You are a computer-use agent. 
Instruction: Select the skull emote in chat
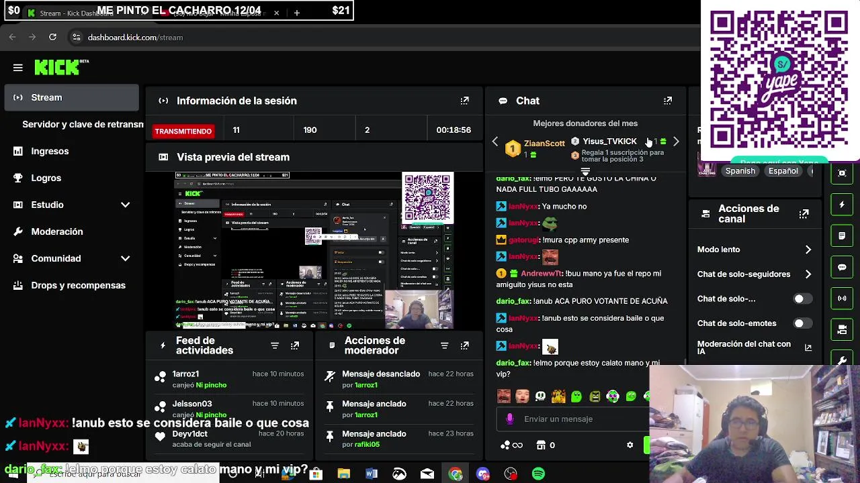coord(540,396)
